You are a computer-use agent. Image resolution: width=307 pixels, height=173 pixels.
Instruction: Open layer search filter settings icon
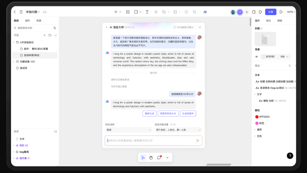55,28
